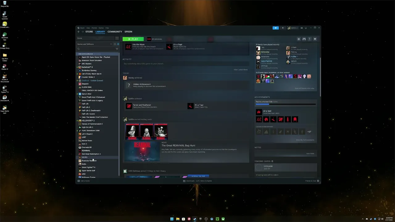
Task: Click the Windows Start button on taskbar
Action: click(x=172, y=219)
